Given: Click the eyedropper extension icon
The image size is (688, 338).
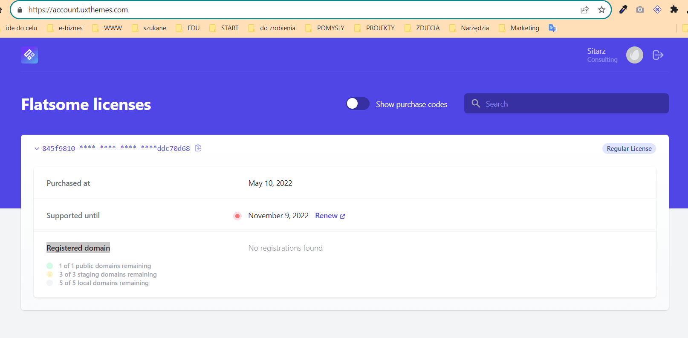Looking at the screenshot, I should 623,9.
